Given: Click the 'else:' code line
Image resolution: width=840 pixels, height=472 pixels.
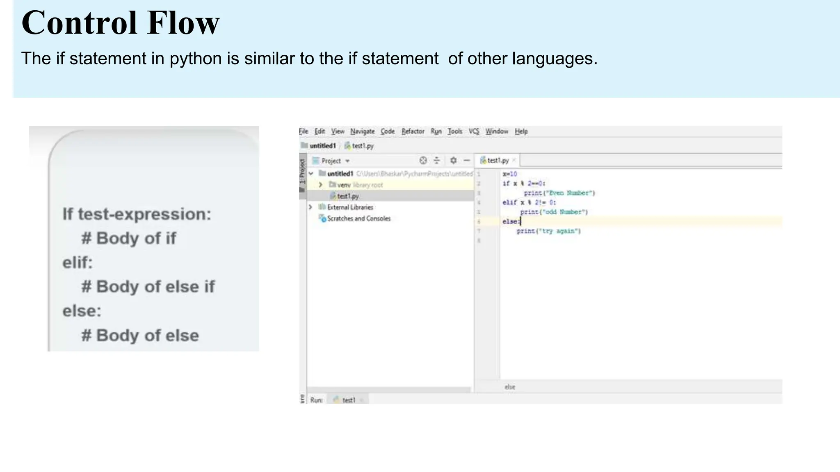Looking at the screenshot, I should pos(511,222).
